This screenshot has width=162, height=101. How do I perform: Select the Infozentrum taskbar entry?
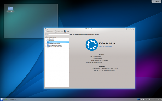12,99
